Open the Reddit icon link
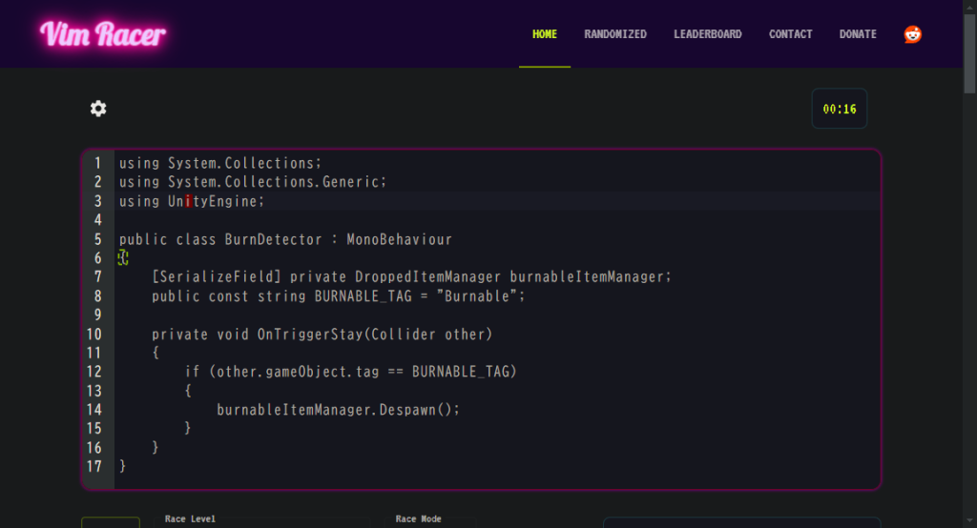Viewport: 977px width, 528px height. pyautogui.click(x=913, y=34)
